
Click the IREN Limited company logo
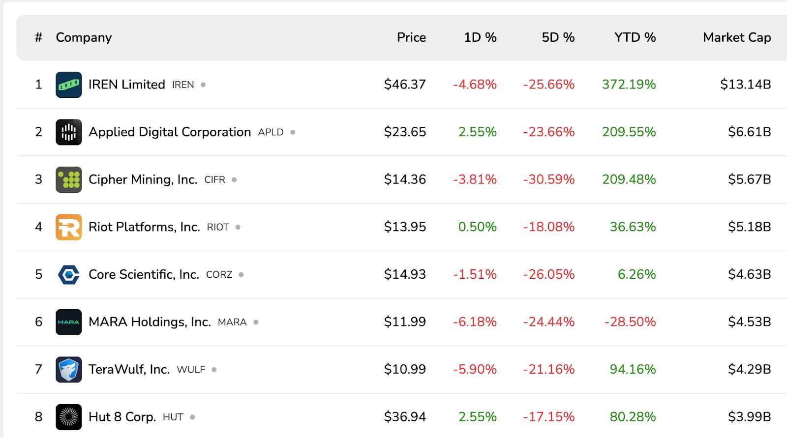[68, 85]
